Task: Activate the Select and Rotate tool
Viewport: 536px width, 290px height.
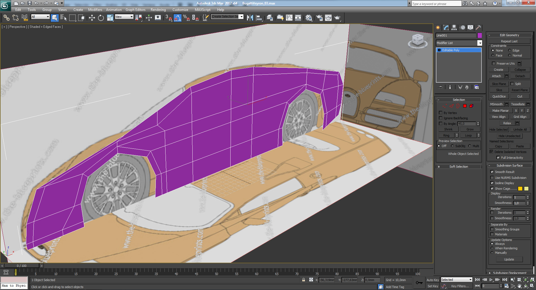Action: point(101,18)
